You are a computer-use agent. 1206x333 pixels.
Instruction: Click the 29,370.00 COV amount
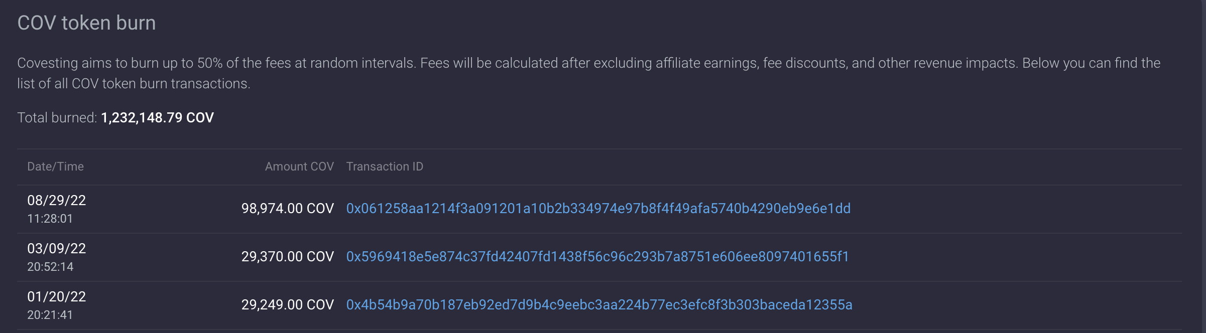click(287, 257)
